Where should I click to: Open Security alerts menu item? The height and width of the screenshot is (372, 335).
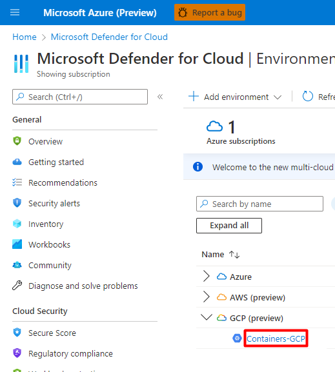click(54, 203)
